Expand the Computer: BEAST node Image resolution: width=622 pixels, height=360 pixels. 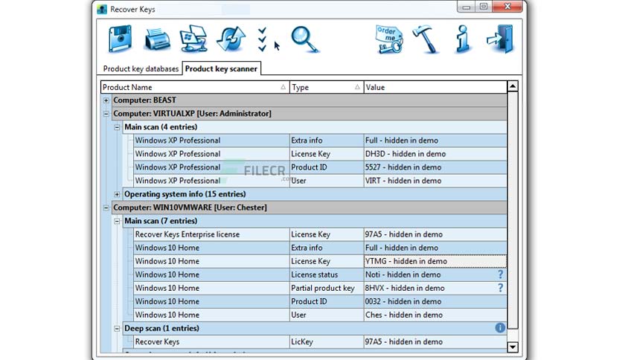(x=106, y=100)
